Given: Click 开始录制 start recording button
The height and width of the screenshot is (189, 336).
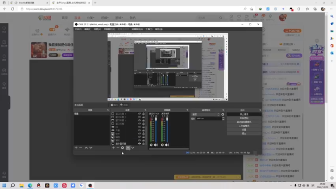Looking at the screenshot, I should point(244,118).
